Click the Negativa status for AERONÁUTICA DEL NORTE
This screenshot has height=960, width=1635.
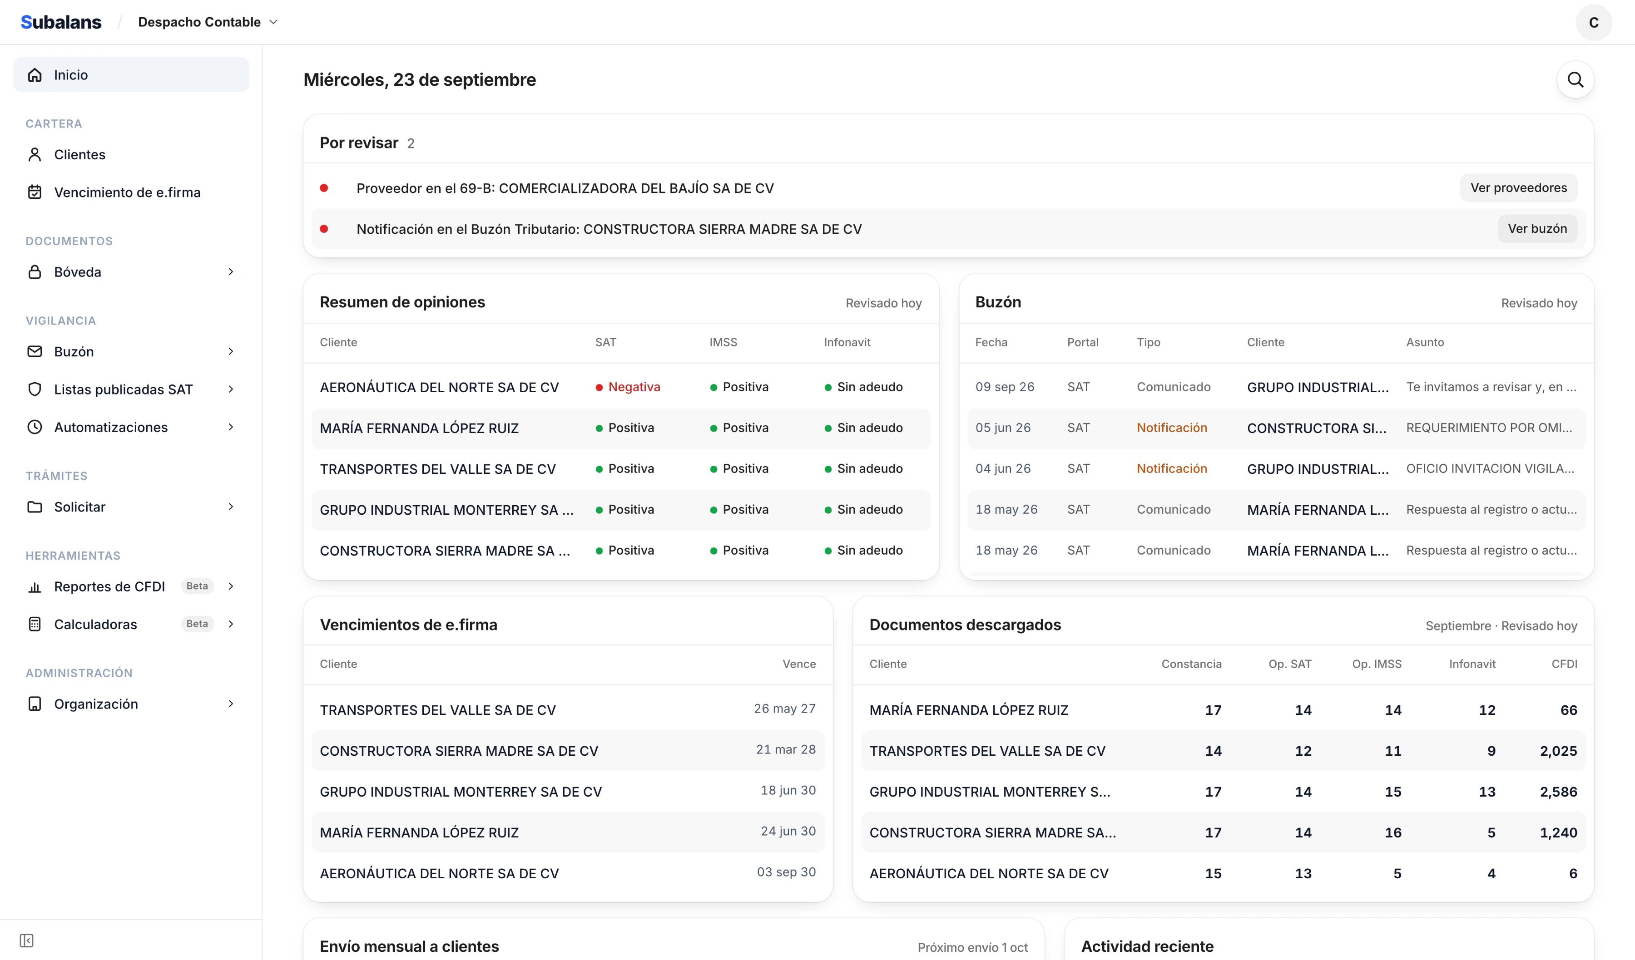627,387
